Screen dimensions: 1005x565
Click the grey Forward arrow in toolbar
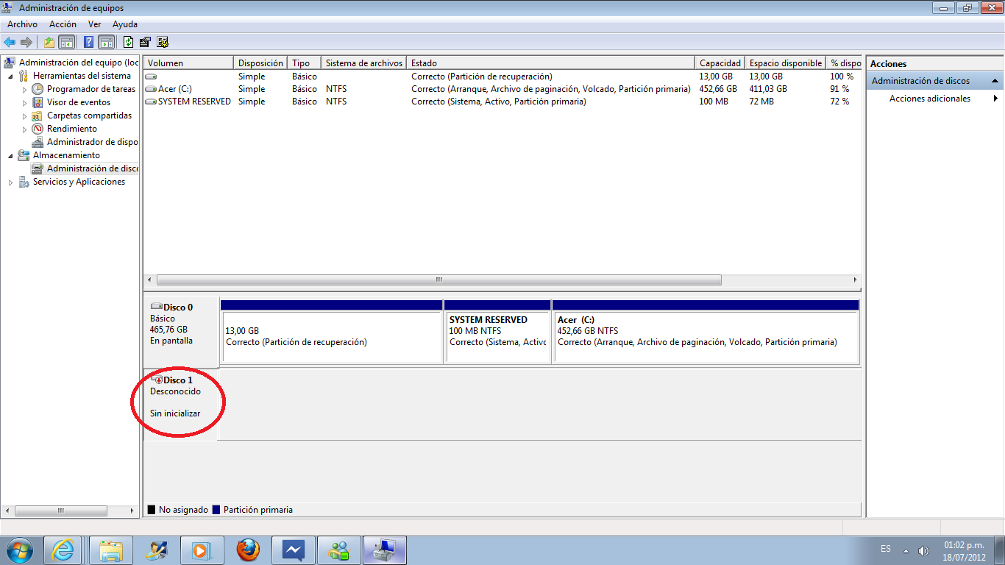click(x=26, y=42)
